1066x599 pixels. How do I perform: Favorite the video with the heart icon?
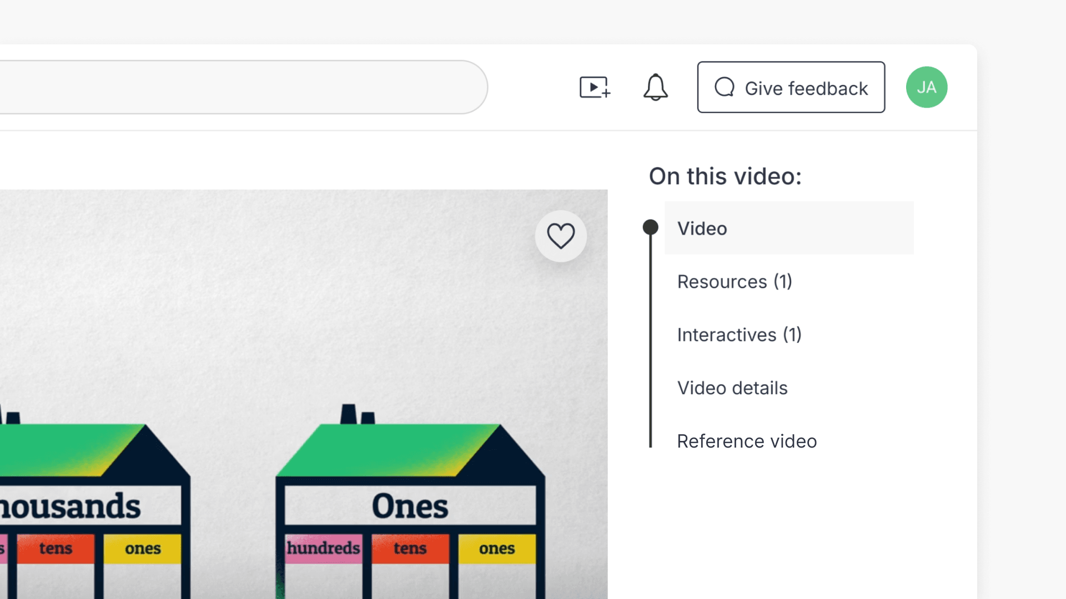pyautogui.click(x=561, y=236)
